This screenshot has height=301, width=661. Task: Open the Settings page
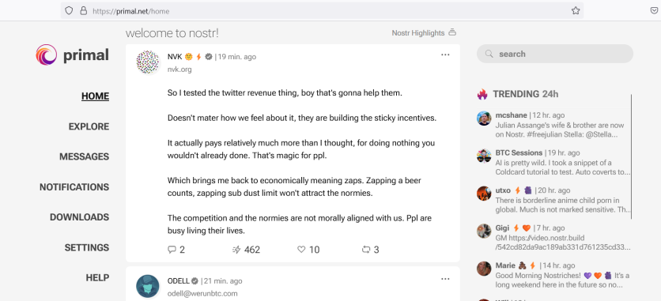point(87,247)
